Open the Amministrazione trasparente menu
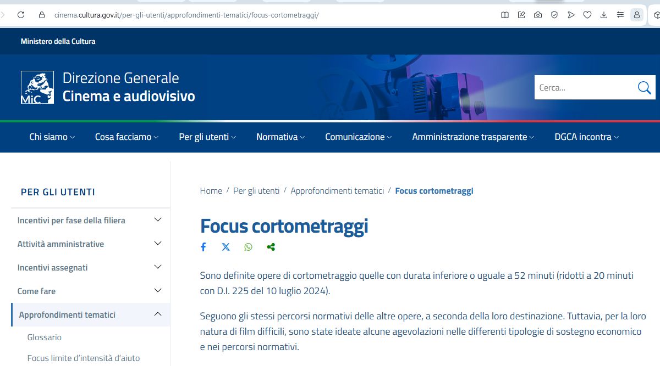 click(x=473, y=137)
